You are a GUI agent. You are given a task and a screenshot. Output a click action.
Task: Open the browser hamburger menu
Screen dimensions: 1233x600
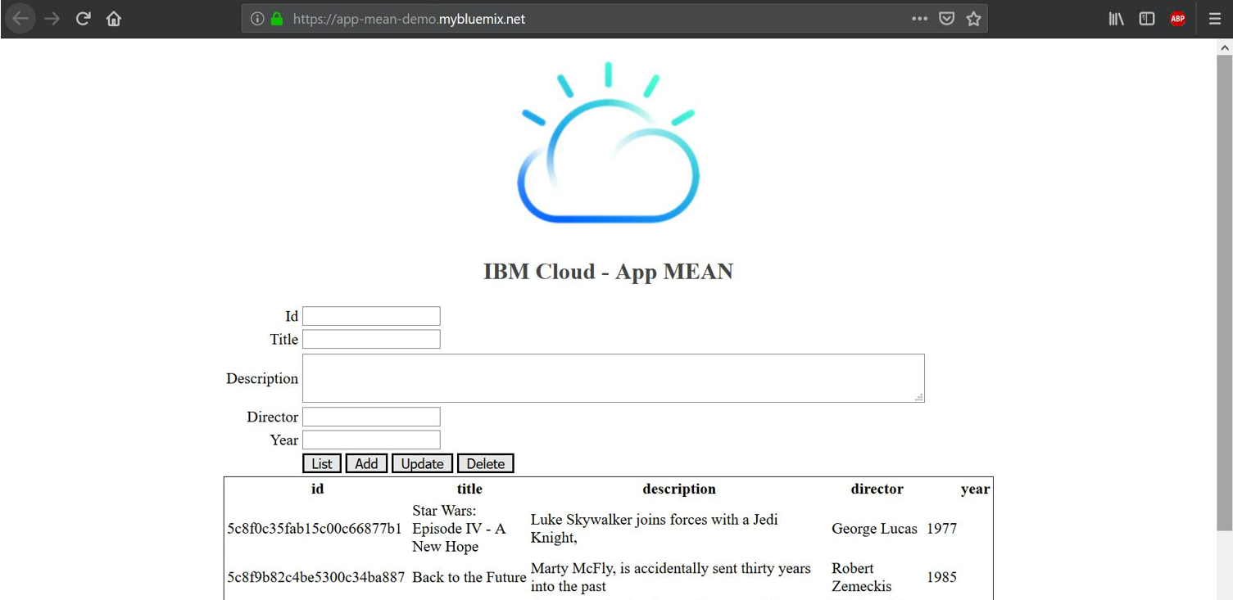coord(1215,18)
